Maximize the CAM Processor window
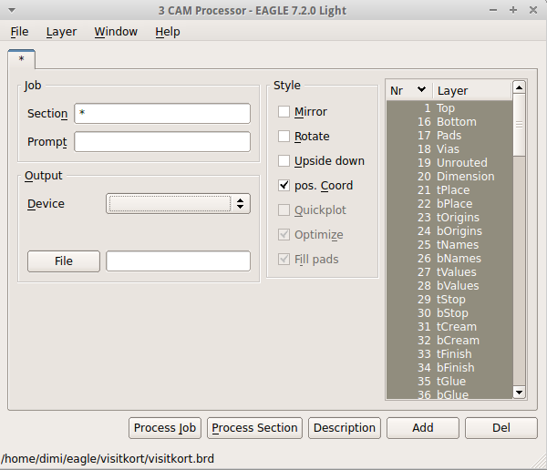Screen dimensions: 547x470 click(512, 10)
